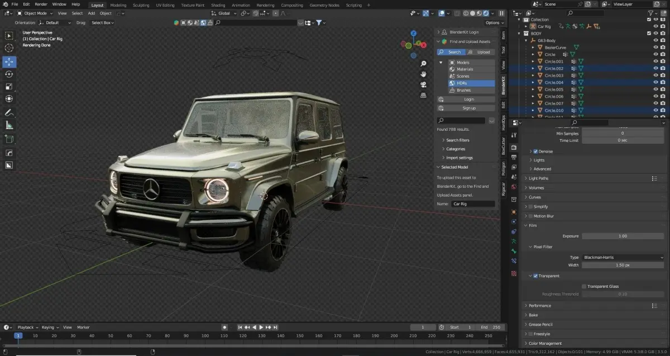The width and height of the screenshot is (670, 356).
Task: Open the Rigacar sidebar tab
Action: point(503,189)
